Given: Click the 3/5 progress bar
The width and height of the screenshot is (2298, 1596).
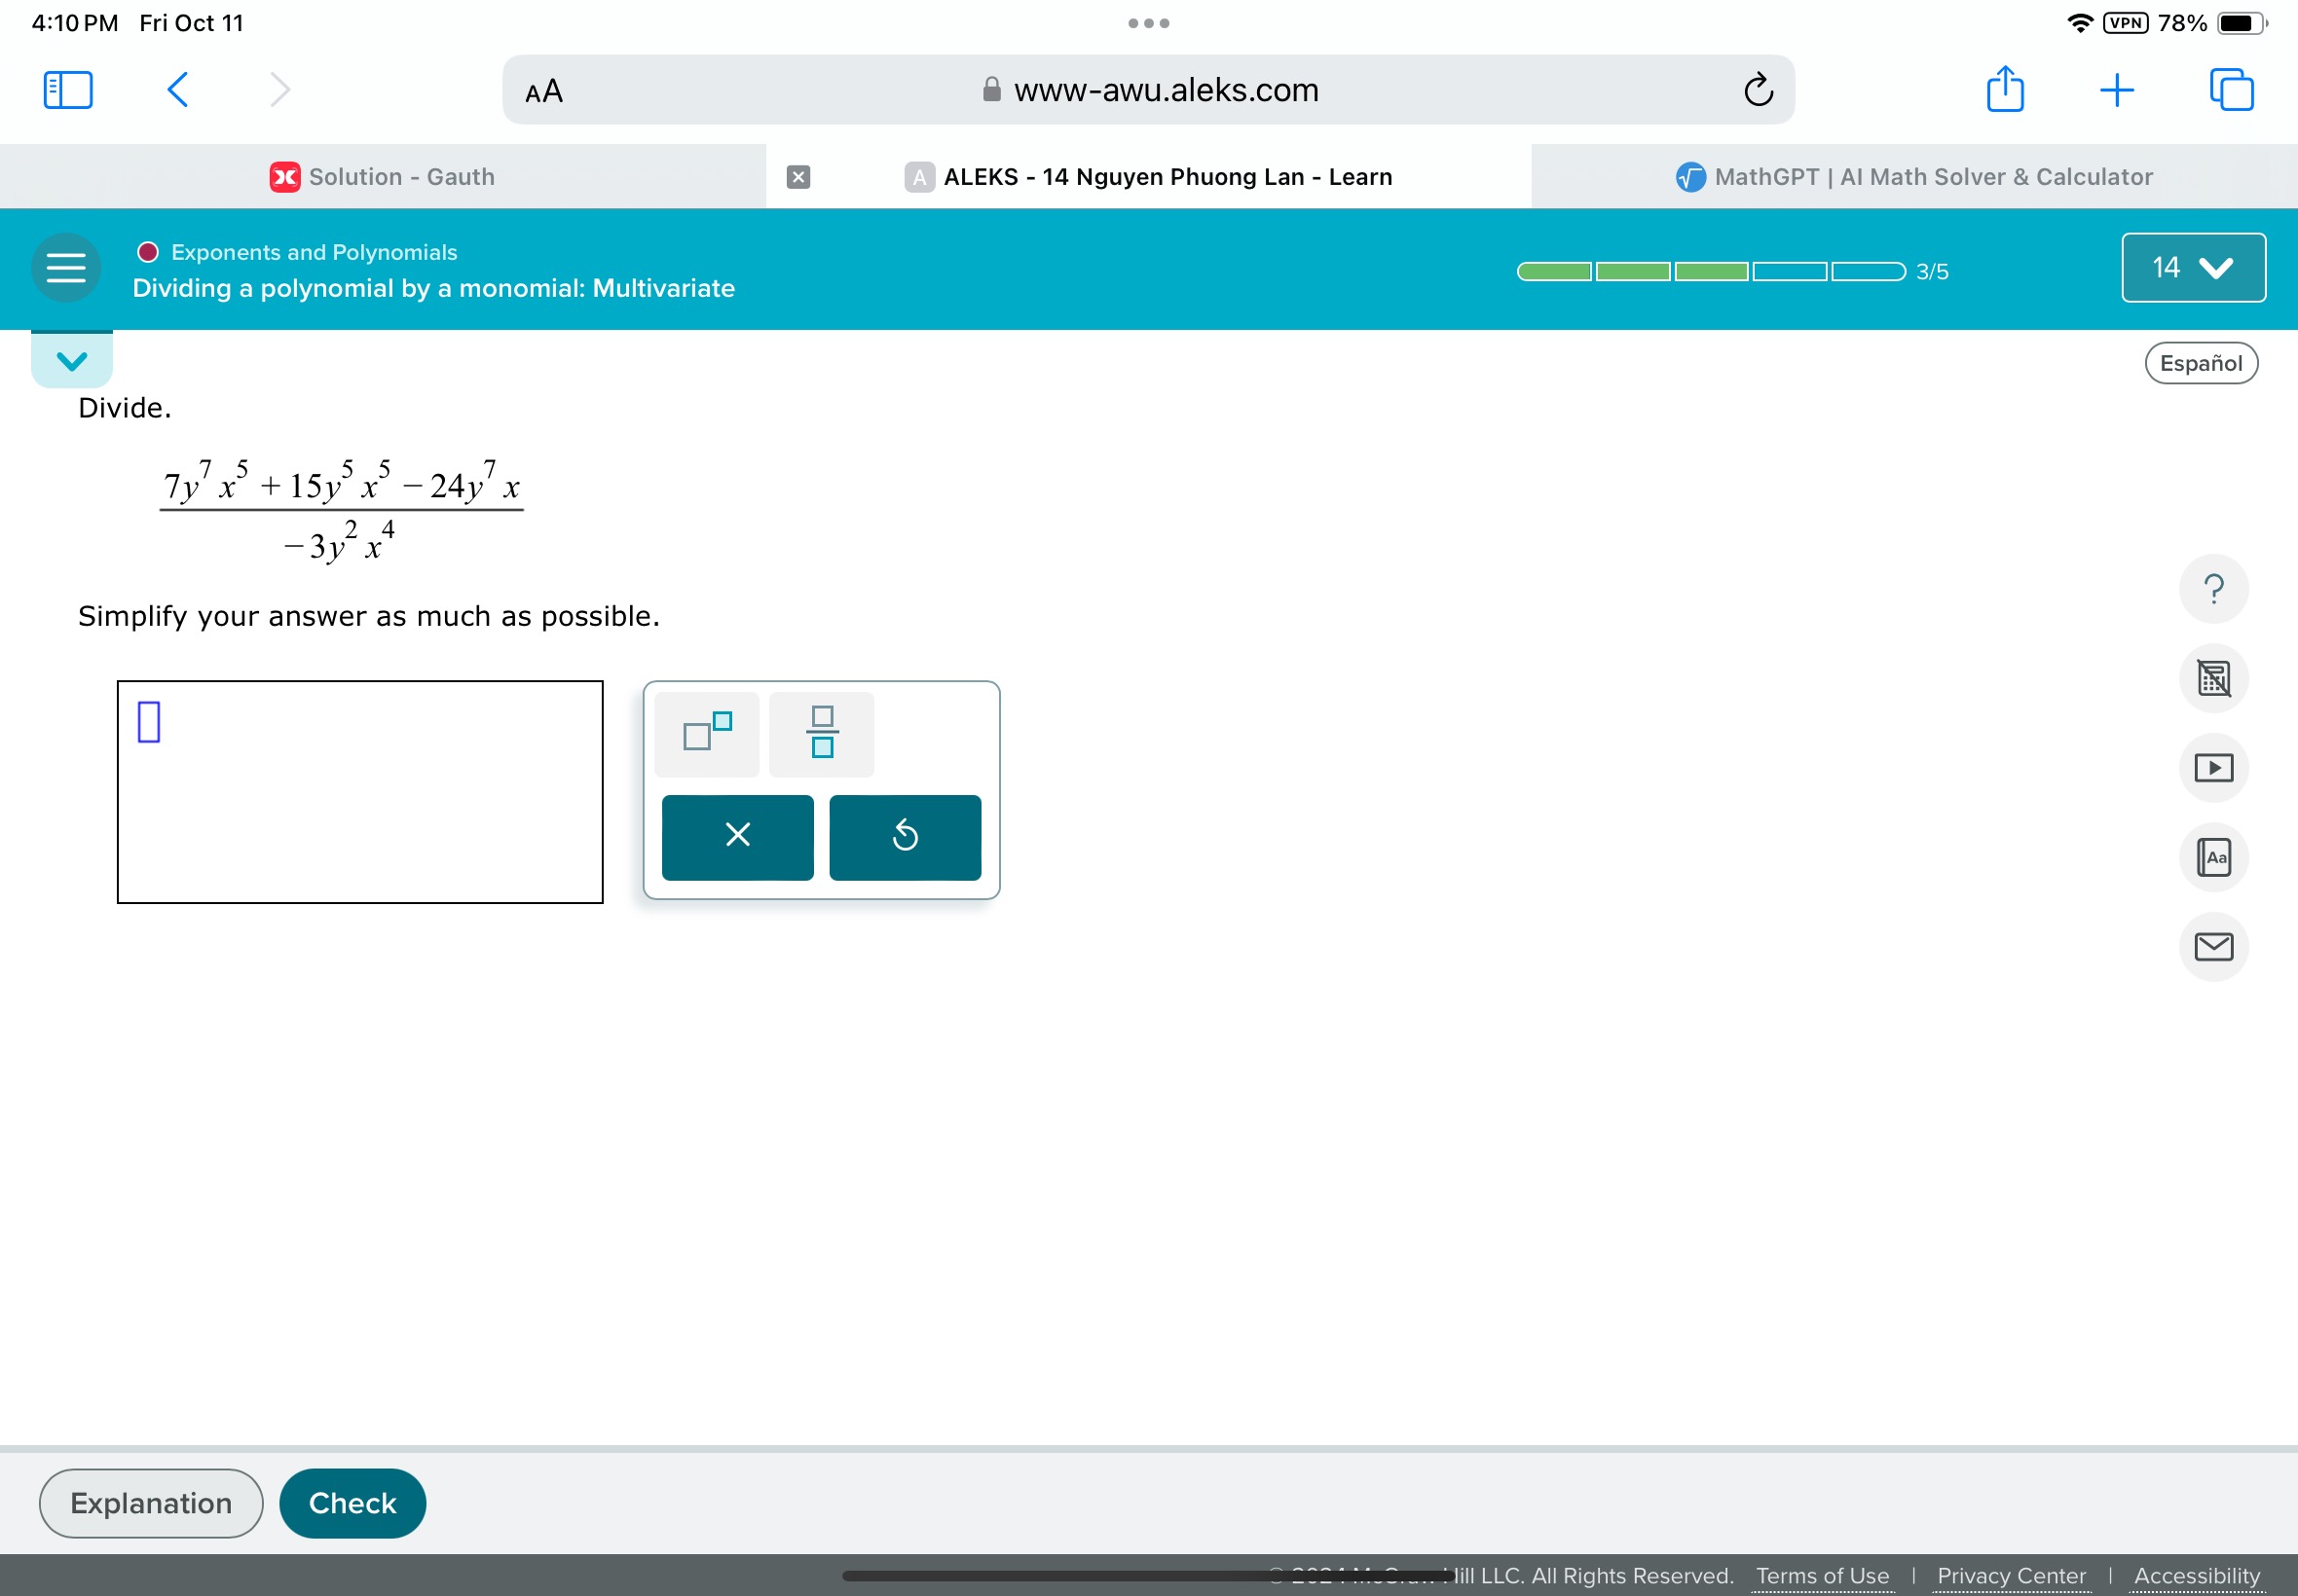Looking at the screenshot, I should (x=1711, y=272).
